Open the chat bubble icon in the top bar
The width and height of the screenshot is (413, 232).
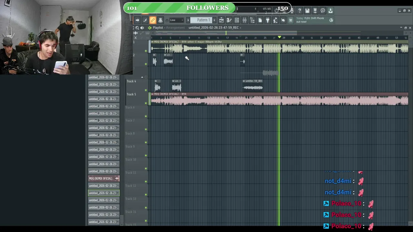pos(323,11)
